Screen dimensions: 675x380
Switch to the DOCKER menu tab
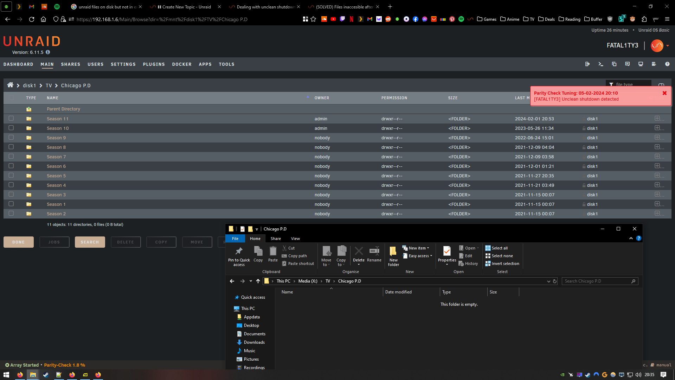pos(182,64)
